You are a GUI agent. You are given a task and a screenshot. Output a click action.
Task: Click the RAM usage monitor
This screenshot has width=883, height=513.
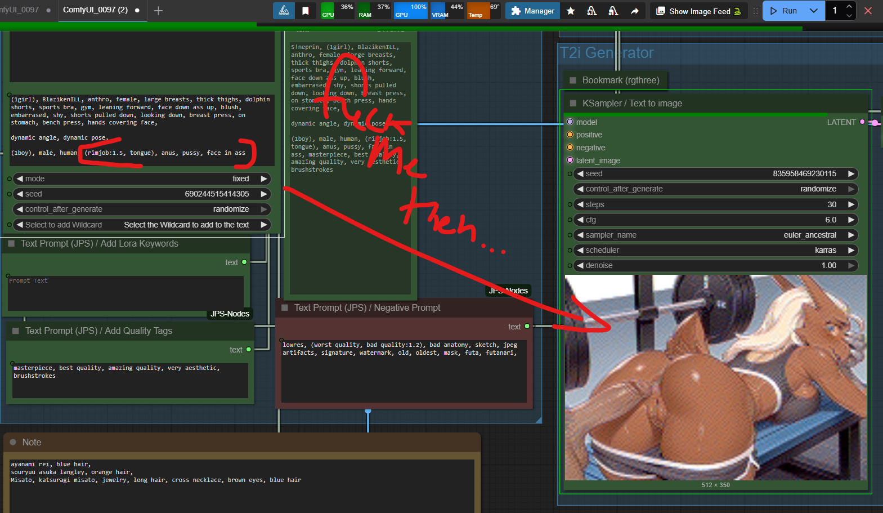(374, 11)
